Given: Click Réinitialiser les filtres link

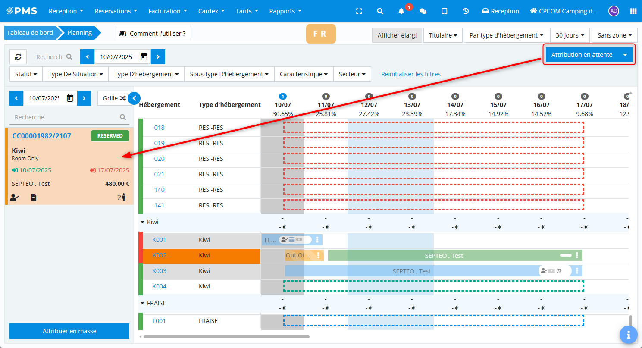Looking at the screenshot, I should [x=410, y=74].
